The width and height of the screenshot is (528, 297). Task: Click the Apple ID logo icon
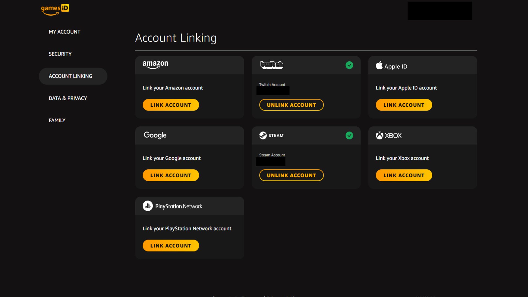379,66
